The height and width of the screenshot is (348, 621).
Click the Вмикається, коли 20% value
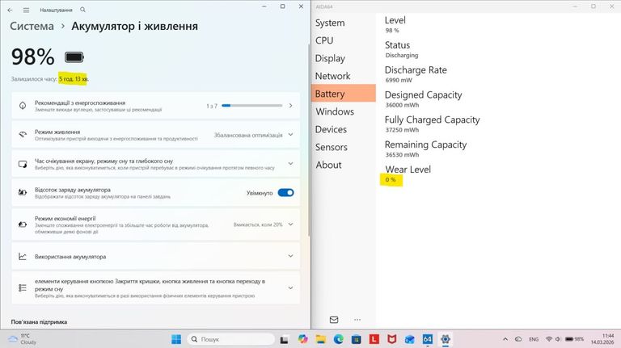click(258, 224)
